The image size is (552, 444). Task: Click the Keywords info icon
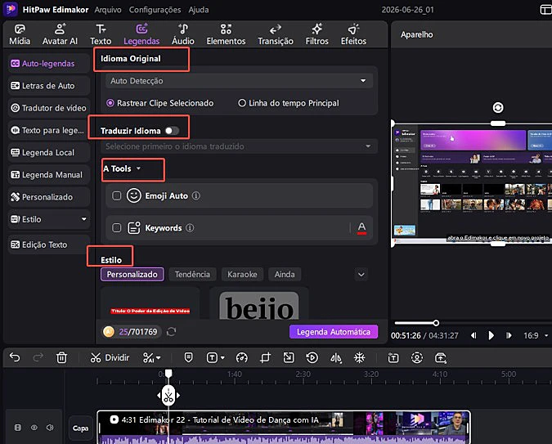coord(190,228)
